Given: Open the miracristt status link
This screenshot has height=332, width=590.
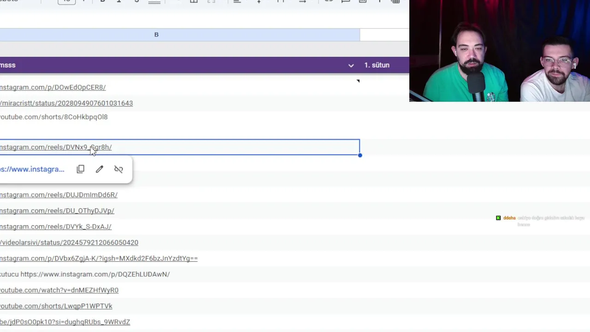Looking at the screenshot, I should 66,103.
